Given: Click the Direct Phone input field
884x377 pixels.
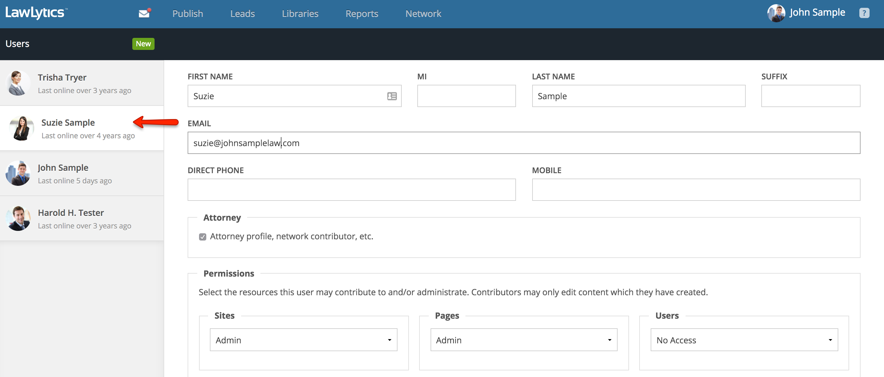Looking at the screenshot, I should coord(351,189).
